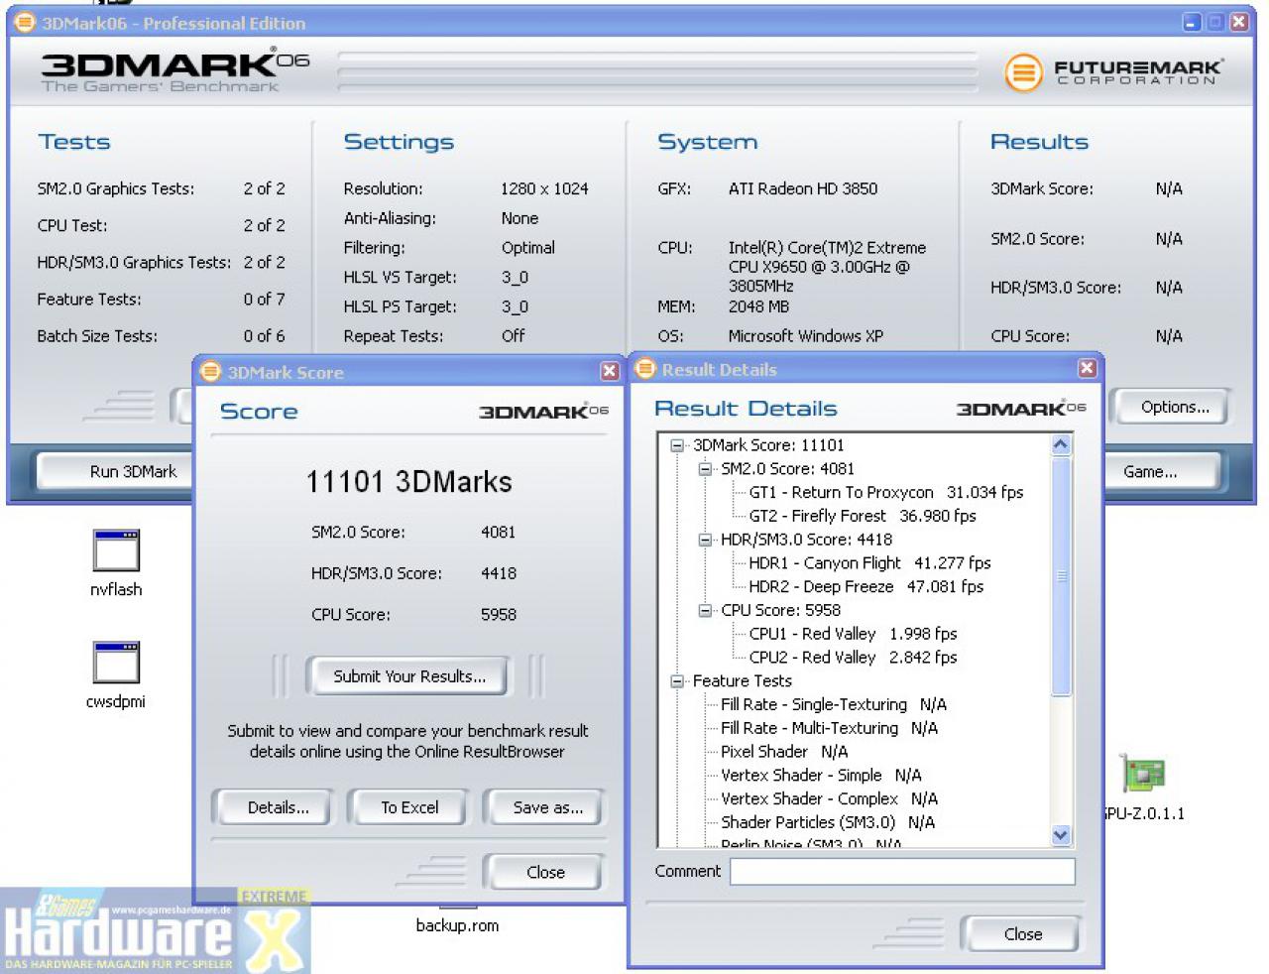Screen dimensions: 1269x974
Task: Select GT1 - Return To Proxycon row
Action: click(x=886, y=492)
